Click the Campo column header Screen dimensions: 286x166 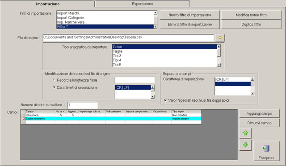click(40, 112)
